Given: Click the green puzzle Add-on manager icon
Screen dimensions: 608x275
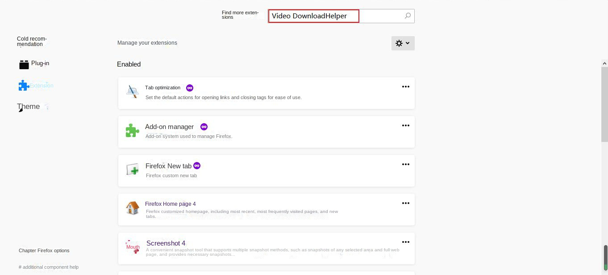Looking at the screenshot, I should pos(133,131).
